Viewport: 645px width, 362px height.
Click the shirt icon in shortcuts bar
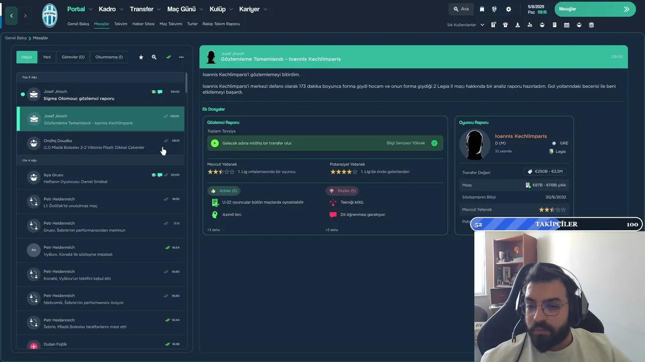click(505, 25)
